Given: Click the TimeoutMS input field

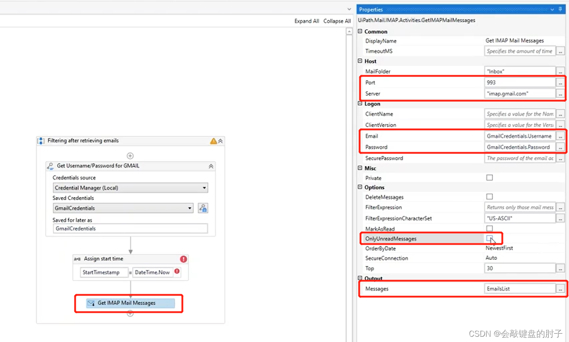Looking at the screenshot, I should (520, 51).
